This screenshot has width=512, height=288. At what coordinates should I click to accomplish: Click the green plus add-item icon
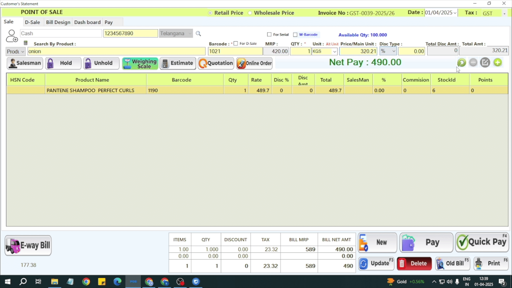[x=497, y=63]
